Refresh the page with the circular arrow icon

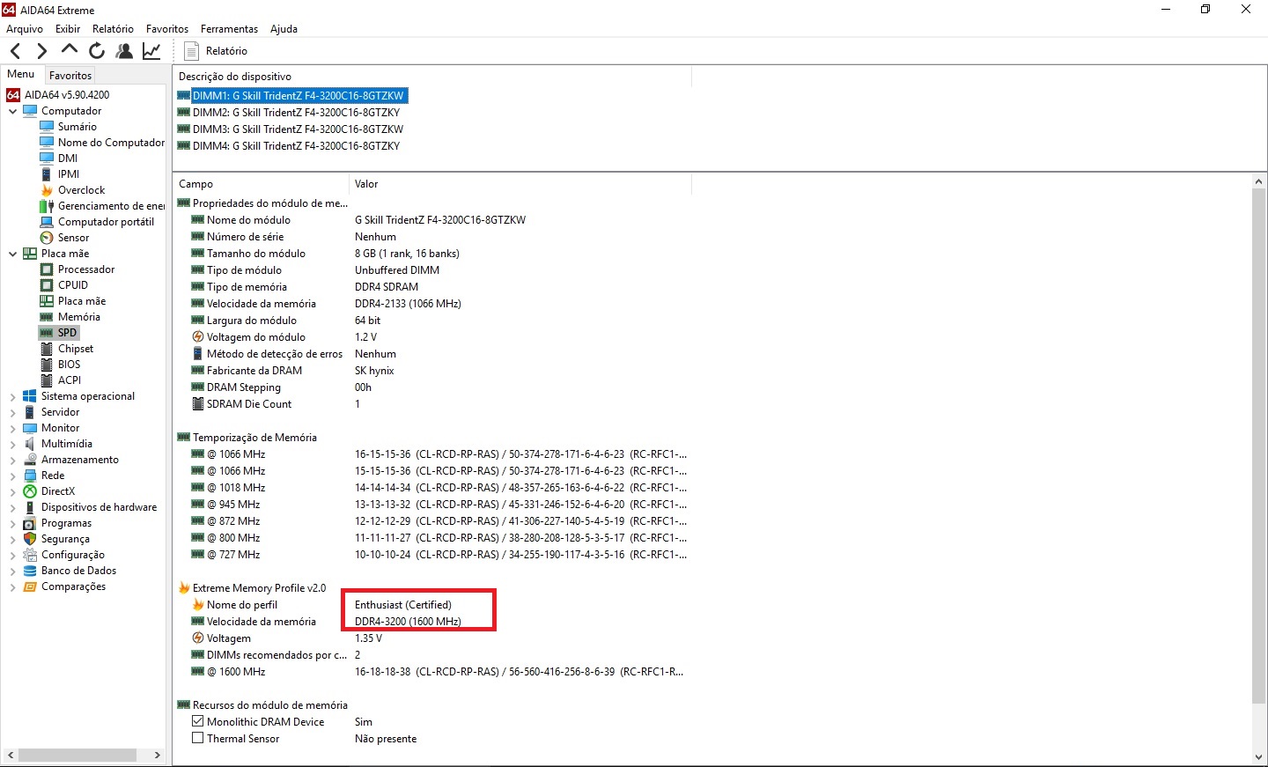(x=97, y=51)
